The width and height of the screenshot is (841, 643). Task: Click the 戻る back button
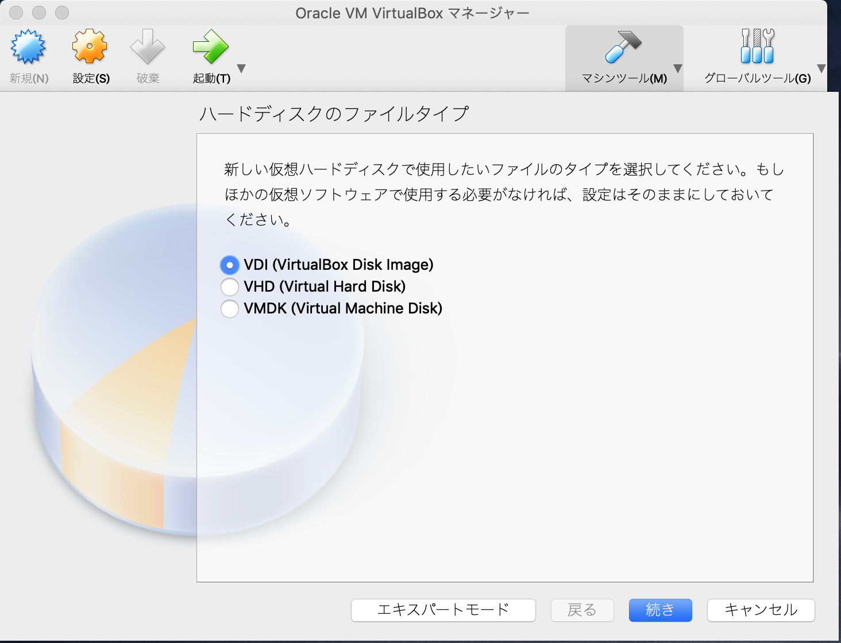[x=582, y=610]
